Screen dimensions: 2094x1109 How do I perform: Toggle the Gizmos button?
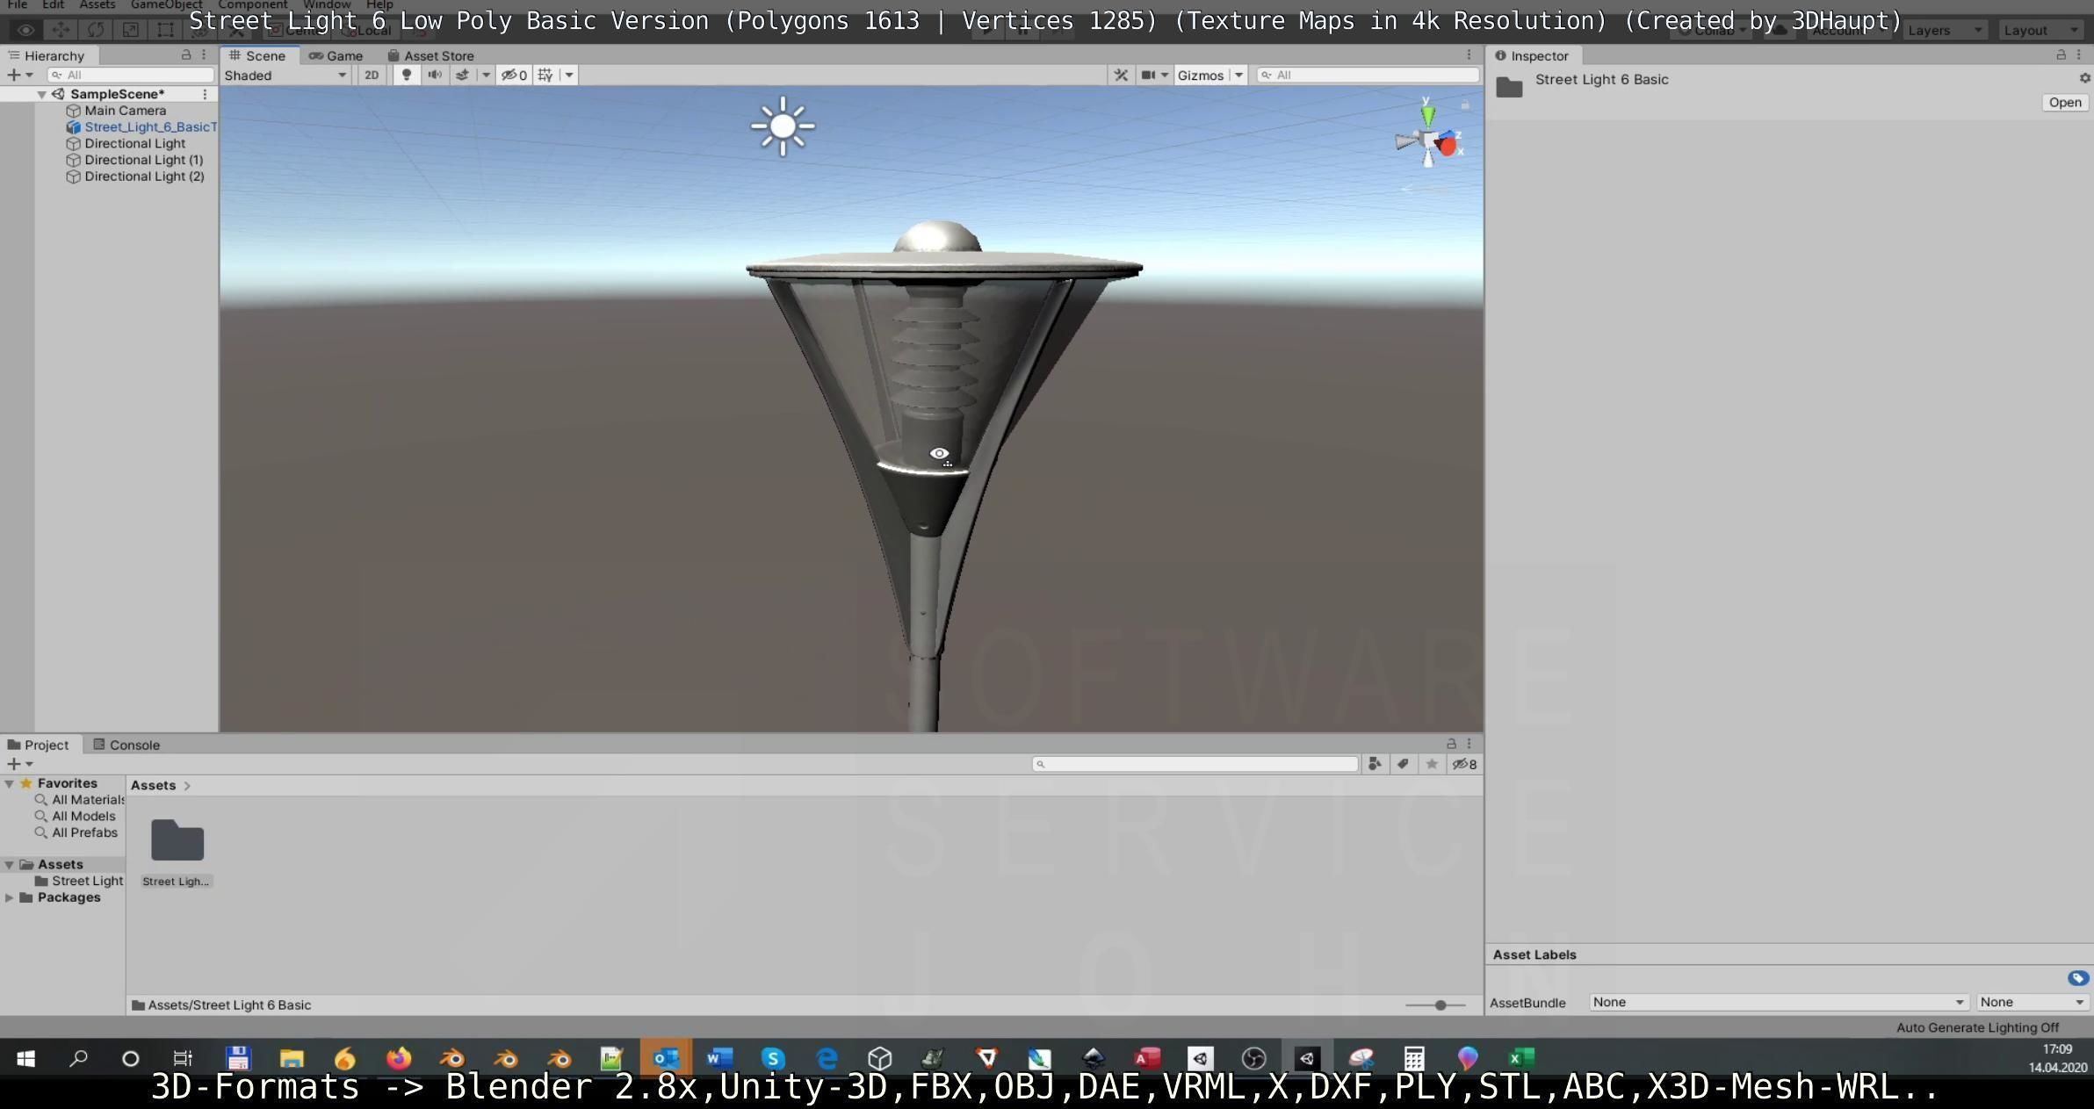point(1200,76)
